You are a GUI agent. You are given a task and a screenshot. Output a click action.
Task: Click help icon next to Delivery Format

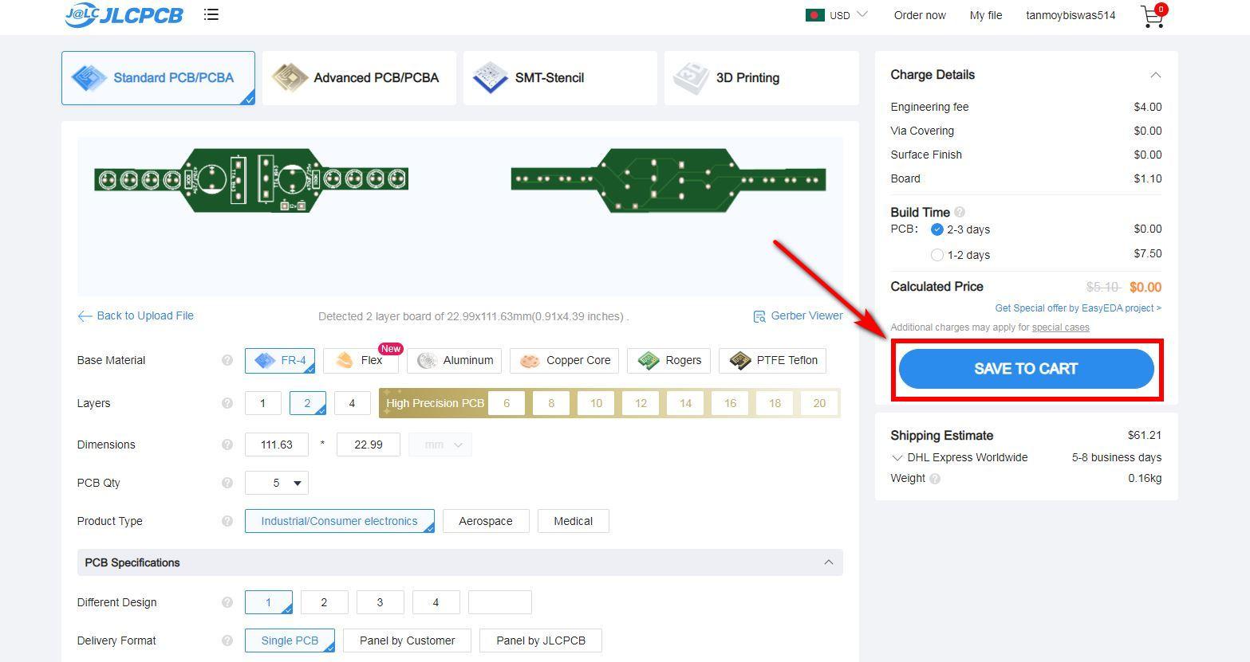tap(227, 640)
